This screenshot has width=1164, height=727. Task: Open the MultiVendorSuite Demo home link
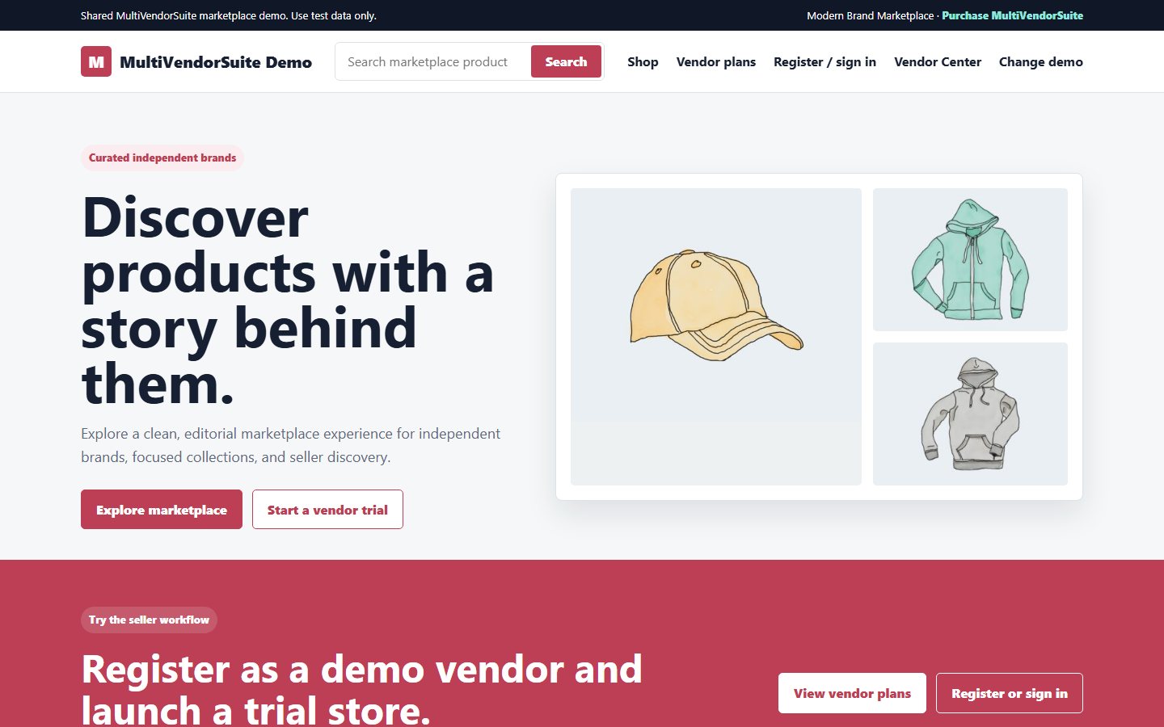point(196,61)
